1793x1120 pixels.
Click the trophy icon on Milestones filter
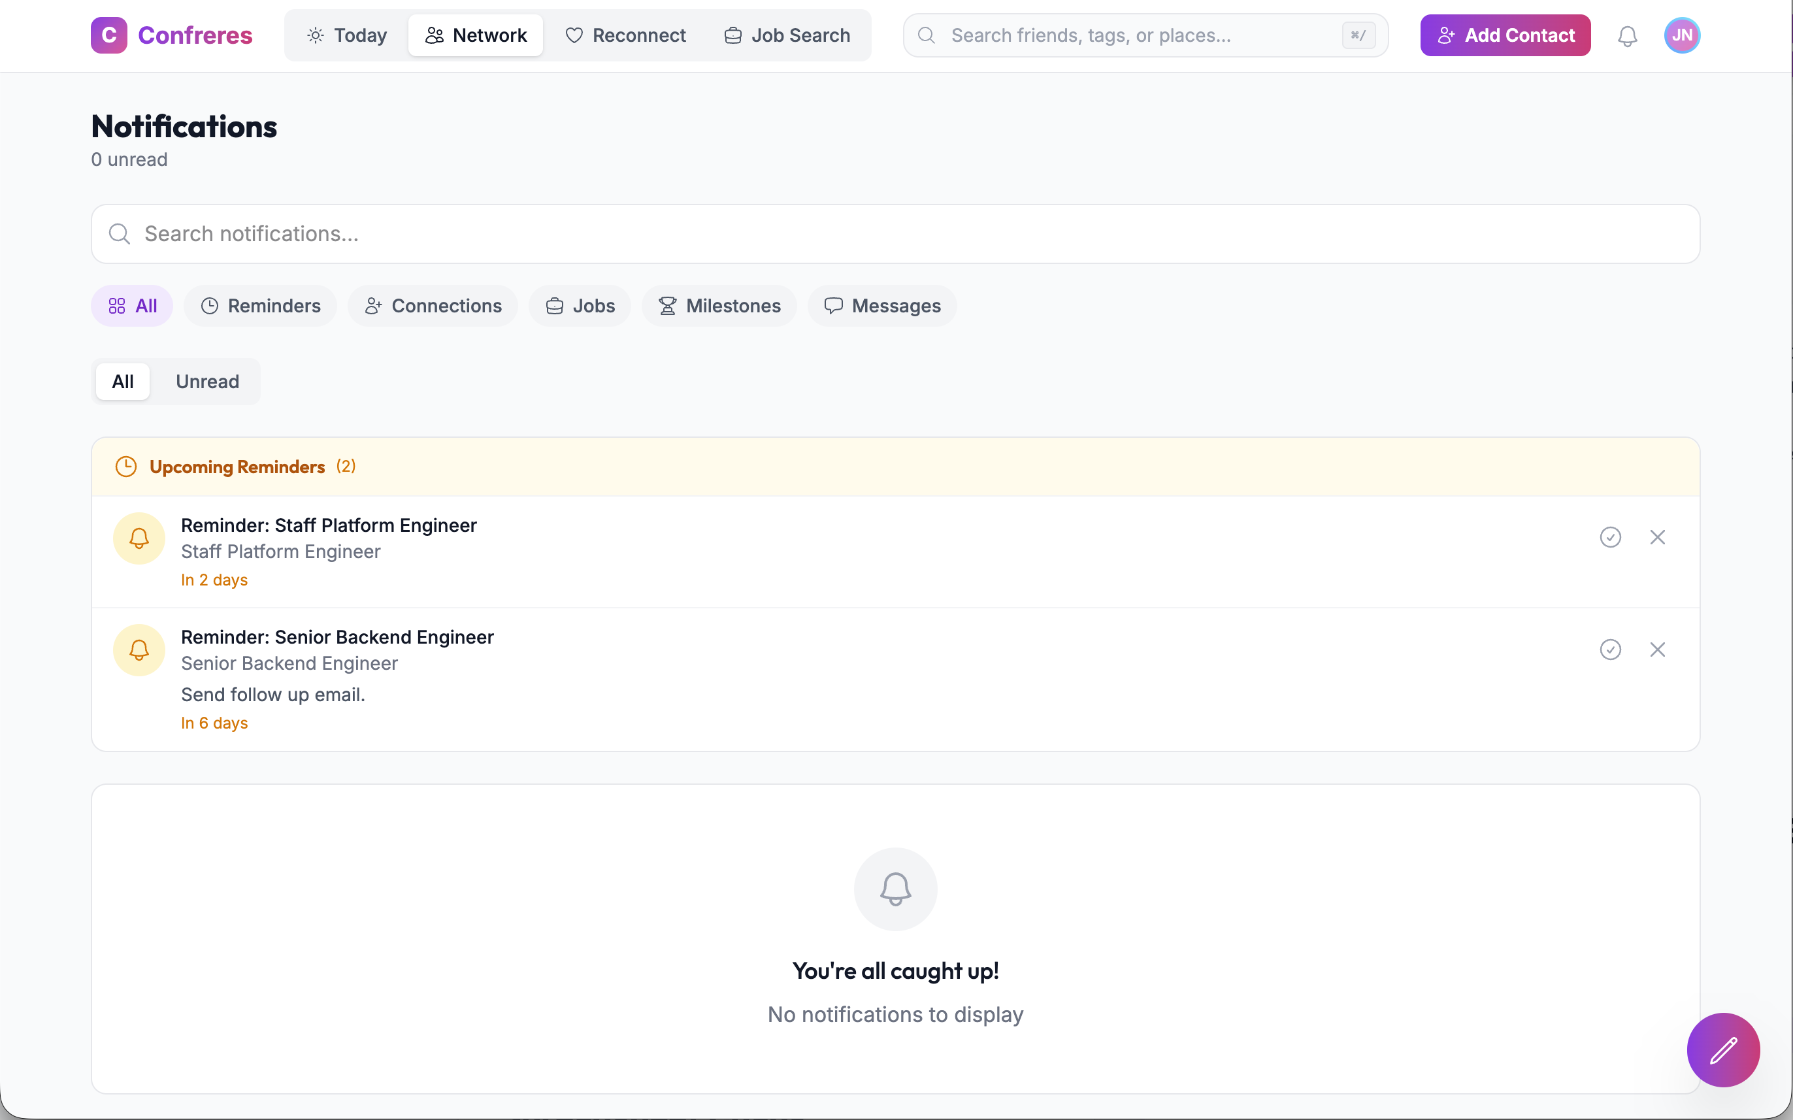click(x=666, y=305)
